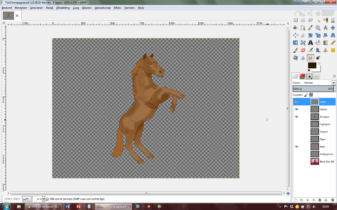This screenshot has height=210, width=337.
Task: Toggle visibility of the Basis layer
Action: [x=296, y=147]
